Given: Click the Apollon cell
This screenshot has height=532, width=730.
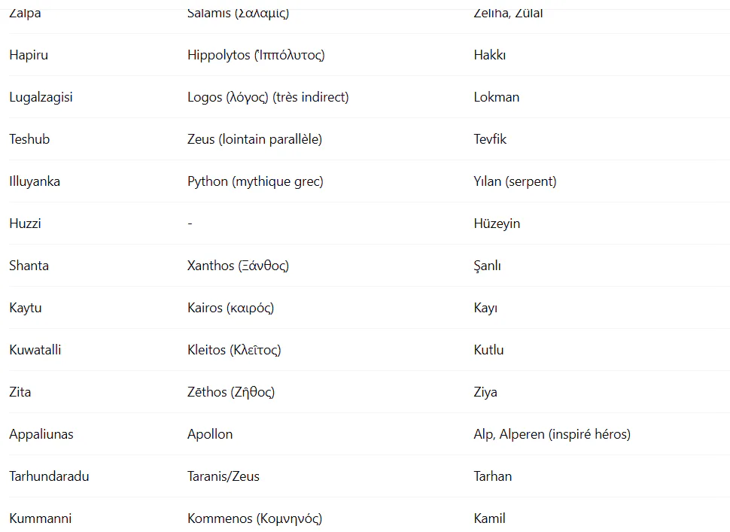Looking at the screenshot, I should coord(210,434).
